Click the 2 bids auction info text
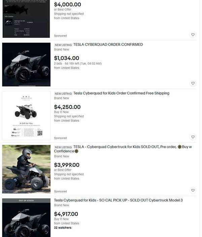 pos(78,64)
